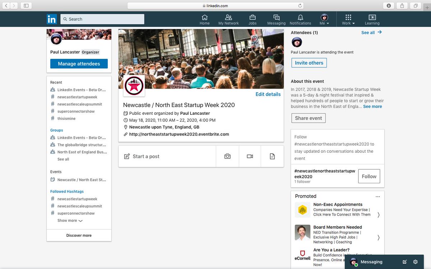The width and height of the screenshot is (431, 269).
Task: Click See all attendees link
Action: click(x=371, y=32)
